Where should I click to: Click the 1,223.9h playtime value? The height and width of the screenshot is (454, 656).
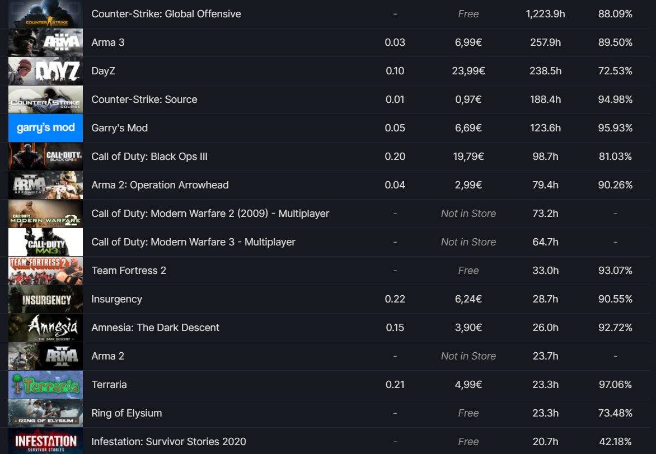(x=545, y=14)
